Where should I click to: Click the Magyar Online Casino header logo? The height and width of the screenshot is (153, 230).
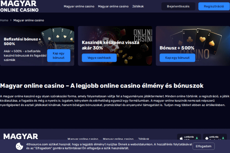(x=19, y=6)
